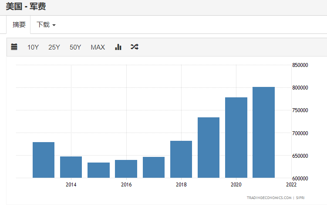
Task: Click the bar above the 2014 label
Action: [71, 167]
